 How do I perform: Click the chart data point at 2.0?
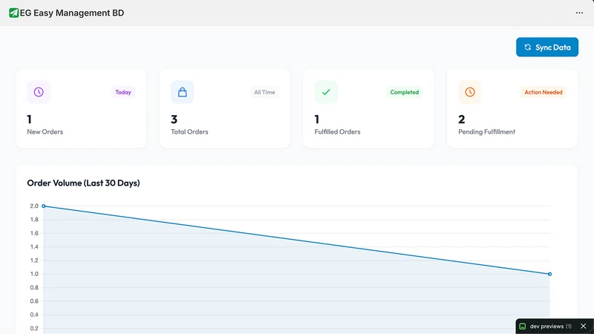[44, 206]
